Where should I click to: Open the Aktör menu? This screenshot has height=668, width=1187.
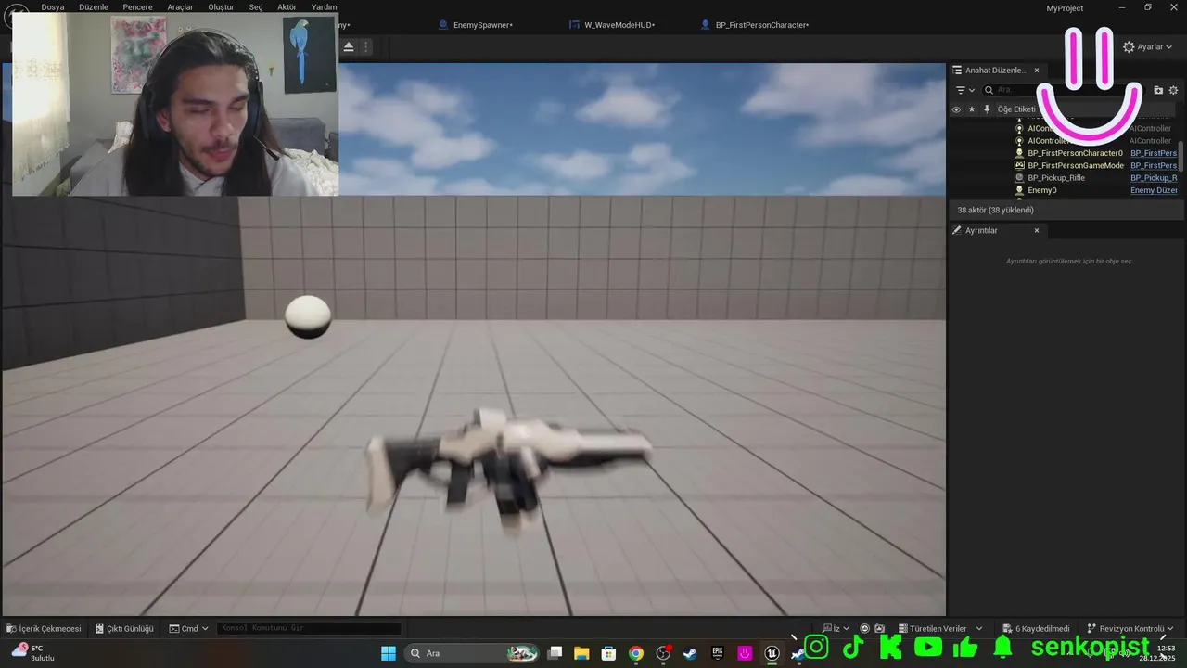(x=287, y=6)
